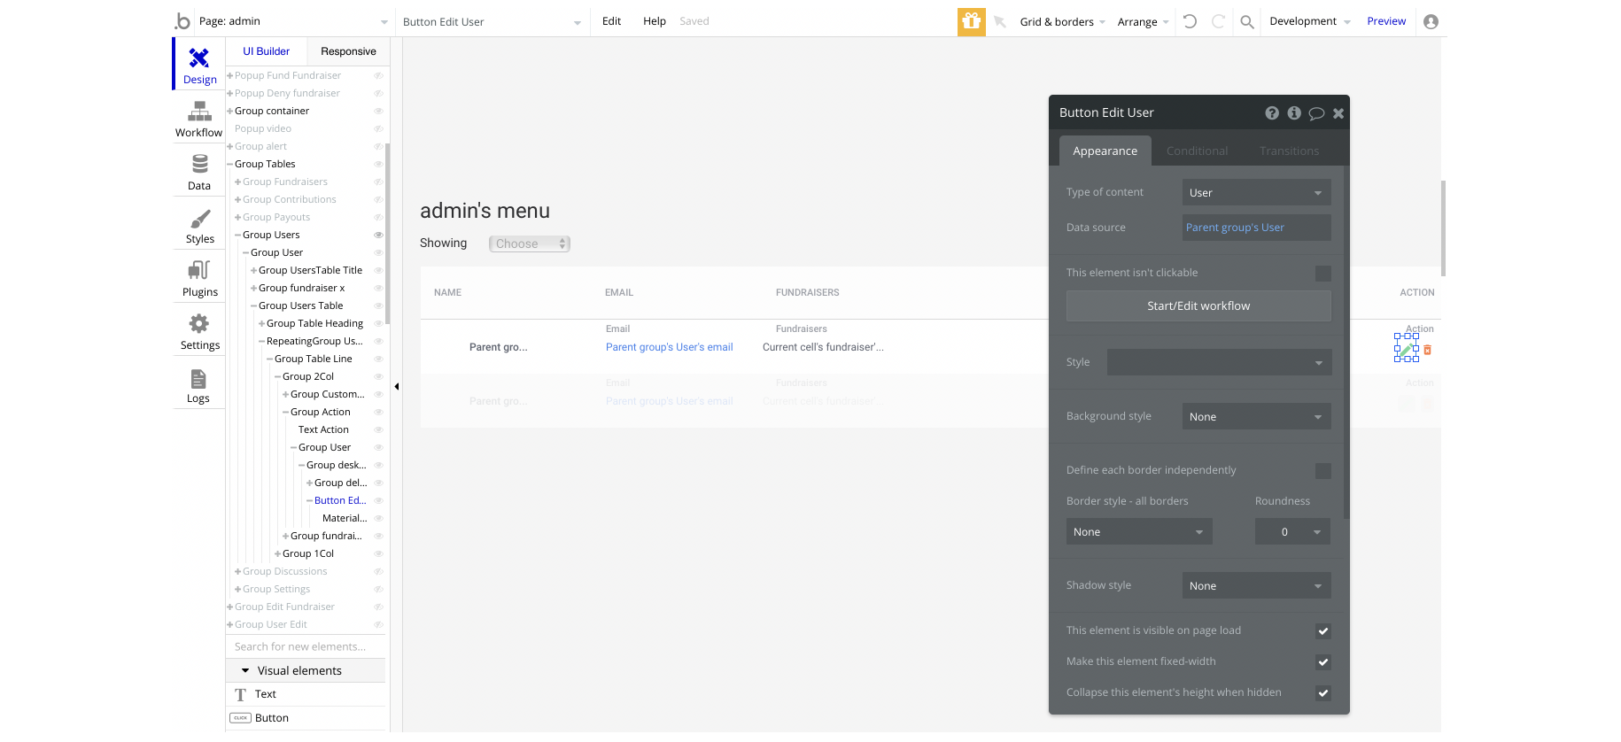Click the search magnifier icon in top bar
This screenshot has height=742, width=1621.
1246,21
